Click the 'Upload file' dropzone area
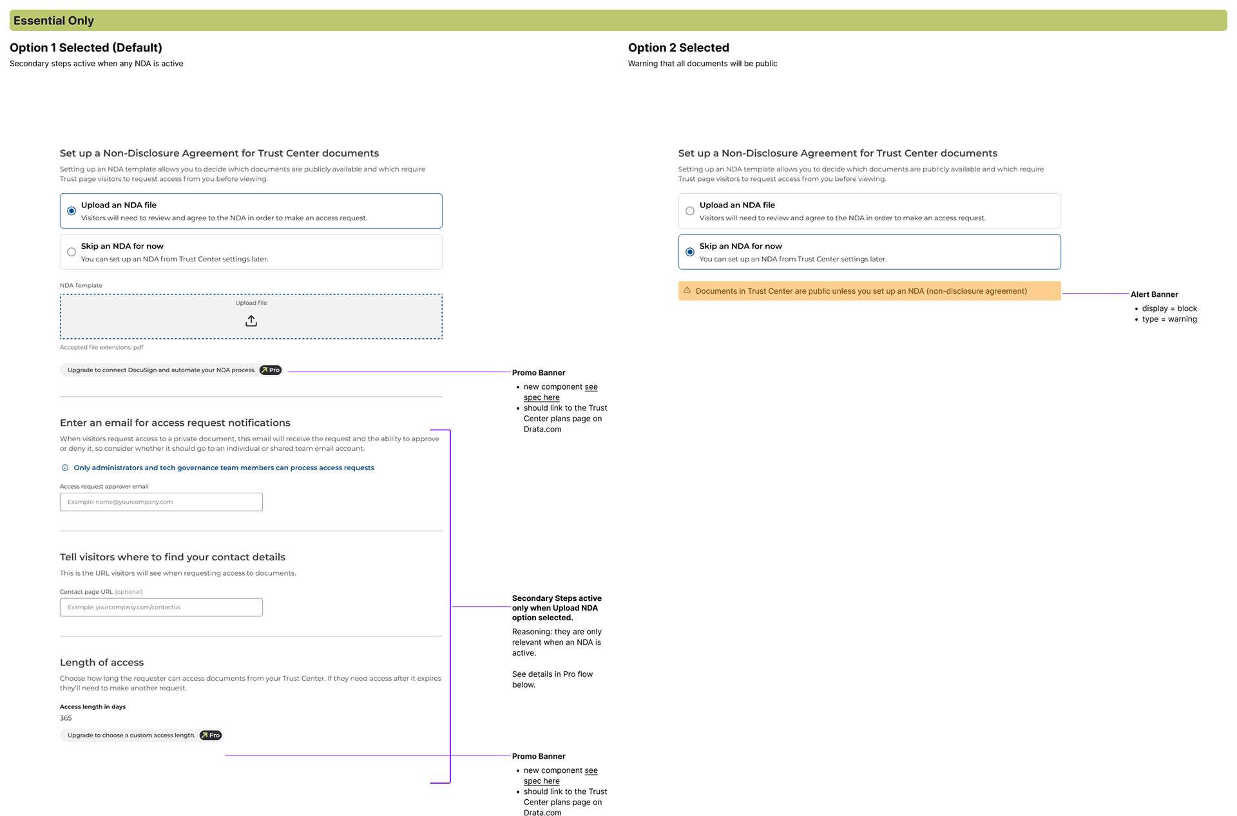Image resolution: width=1237 pixels, height=816 pixels. (251, 316)
